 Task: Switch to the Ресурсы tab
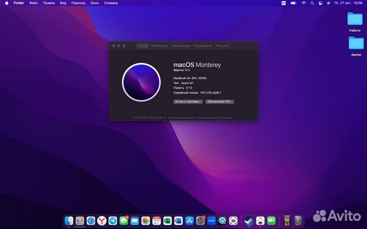pos(222,46)
